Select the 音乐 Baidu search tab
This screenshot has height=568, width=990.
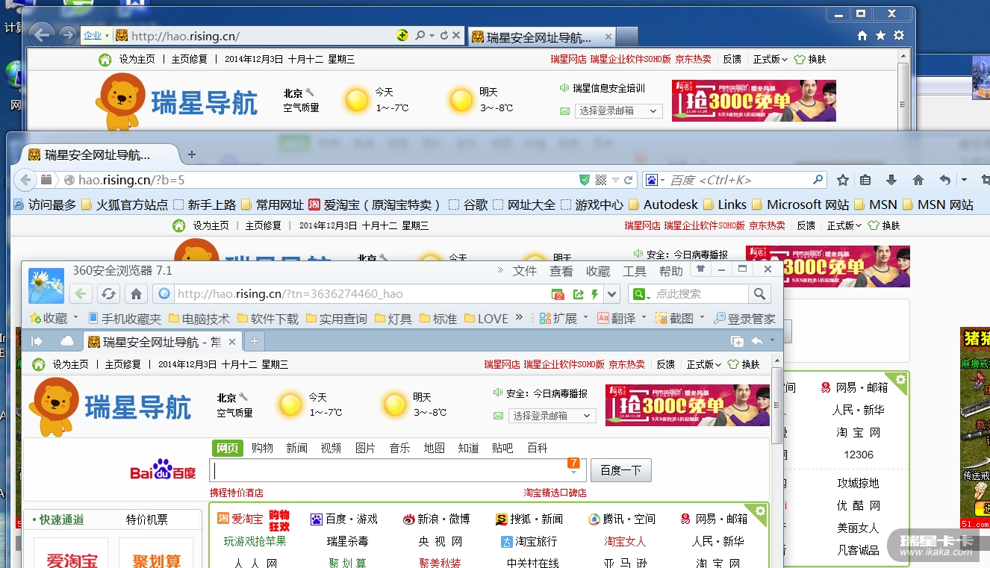(x=399, y=448)
